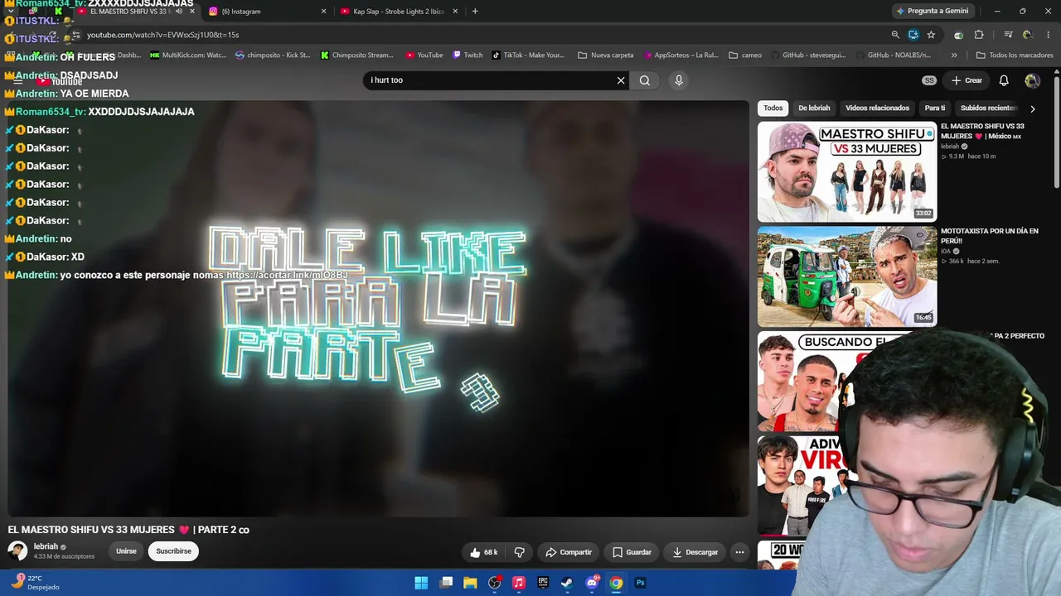Open Maestro Shifu vs 33 Mujeres thumbnail
1061x596 pixels.
pos(847,172)
